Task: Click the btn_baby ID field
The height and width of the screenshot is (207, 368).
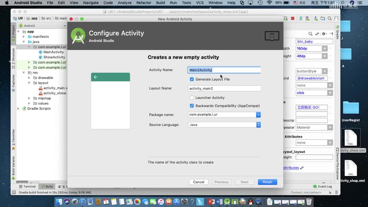Action: point(314,42)
